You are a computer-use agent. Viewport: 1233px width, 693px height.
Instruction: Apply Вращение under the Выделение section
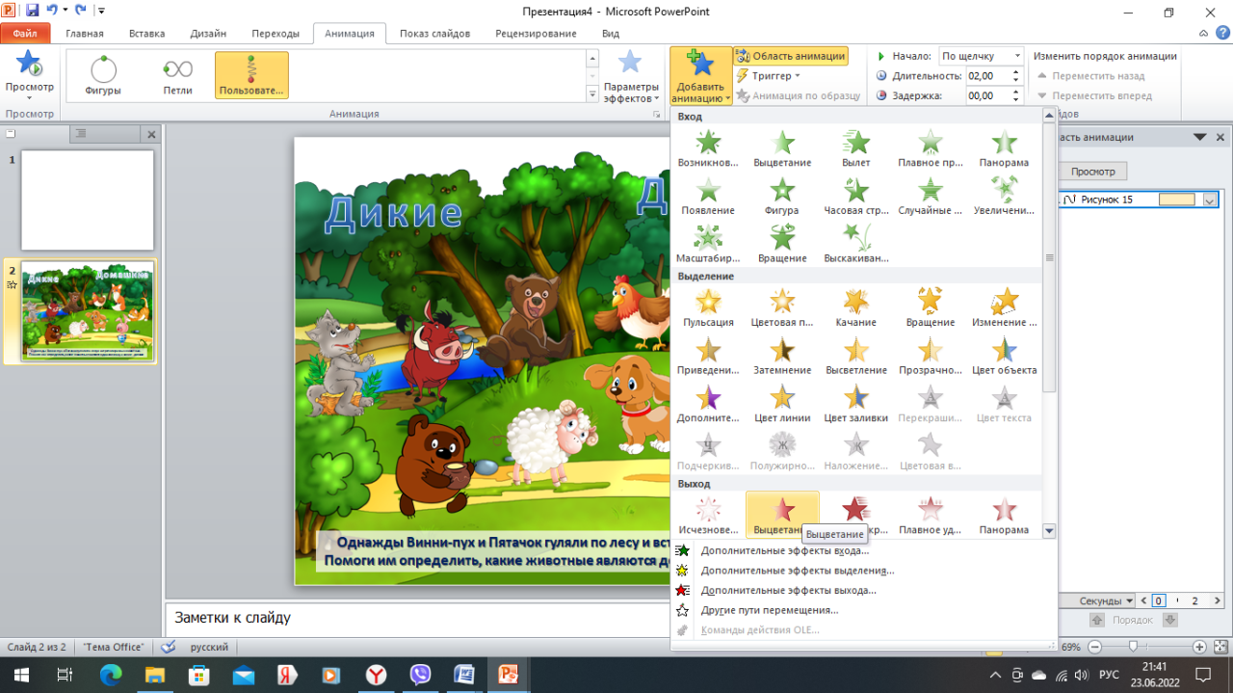pyautogui.click(x=930, y=307)
